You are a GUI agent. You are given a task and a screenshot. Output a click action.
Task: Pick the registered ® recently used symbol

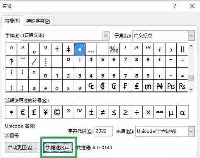coord(68,112)
